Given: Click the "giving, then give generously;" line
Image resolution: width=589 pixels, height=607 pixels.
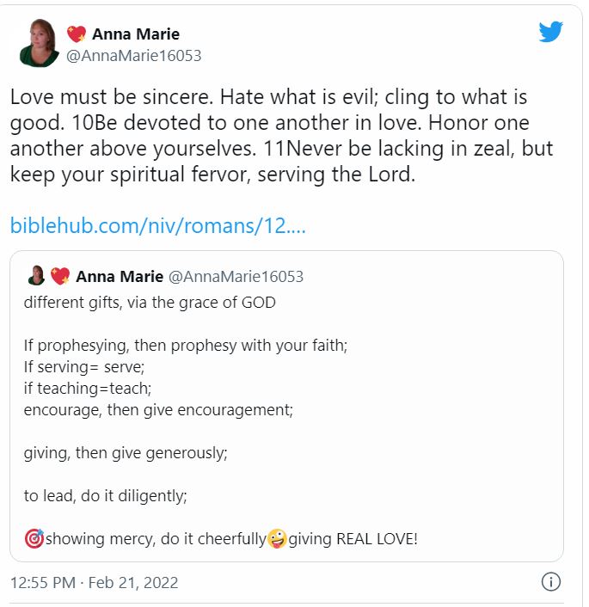Looking at the screenshot, I should click(126, 453).
